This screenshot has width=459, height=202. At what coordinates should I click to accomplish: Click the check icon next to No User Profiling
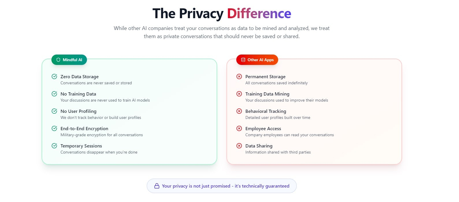click(54, 111)
